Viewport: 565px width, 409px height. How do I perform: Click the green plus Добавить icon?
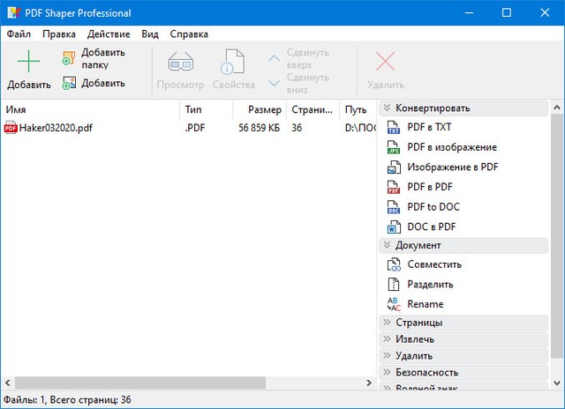[29, 62]
